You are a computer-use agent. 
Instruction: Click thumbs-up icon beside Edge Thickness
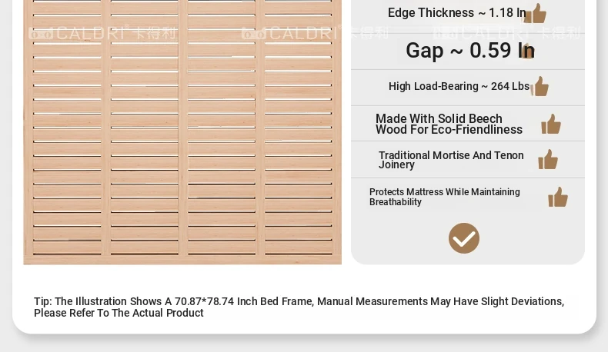click(x=536, y=13)
